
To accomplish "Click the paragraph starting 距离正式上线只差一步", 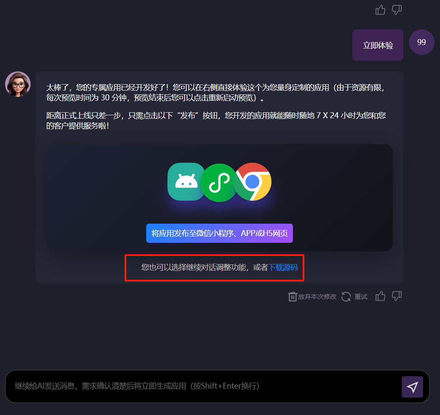I will [x=216, y=121].
